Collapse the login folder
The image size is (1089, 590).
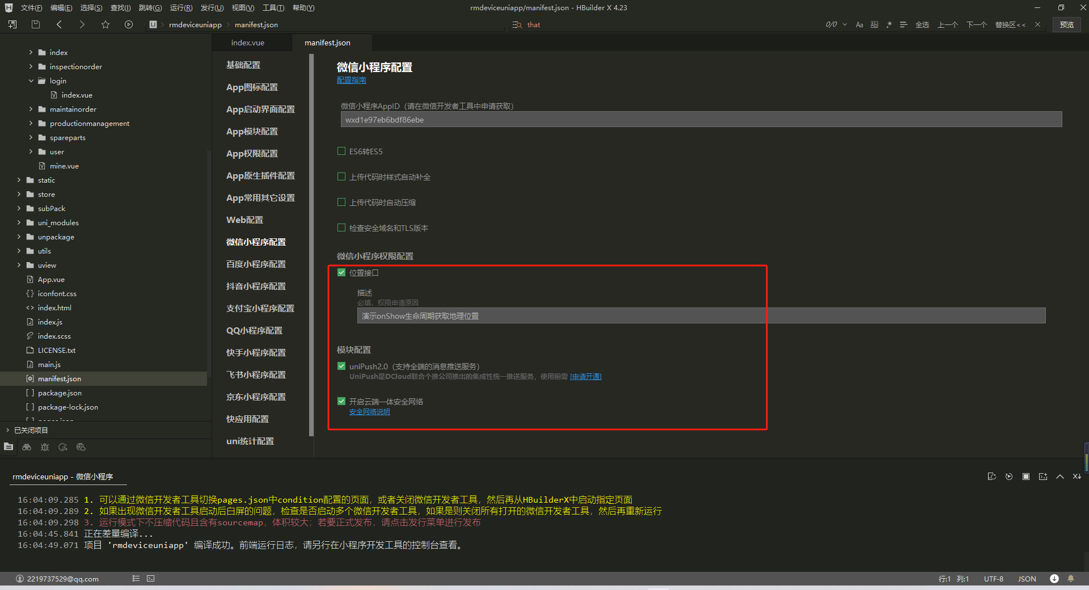[x=31, y=81]
